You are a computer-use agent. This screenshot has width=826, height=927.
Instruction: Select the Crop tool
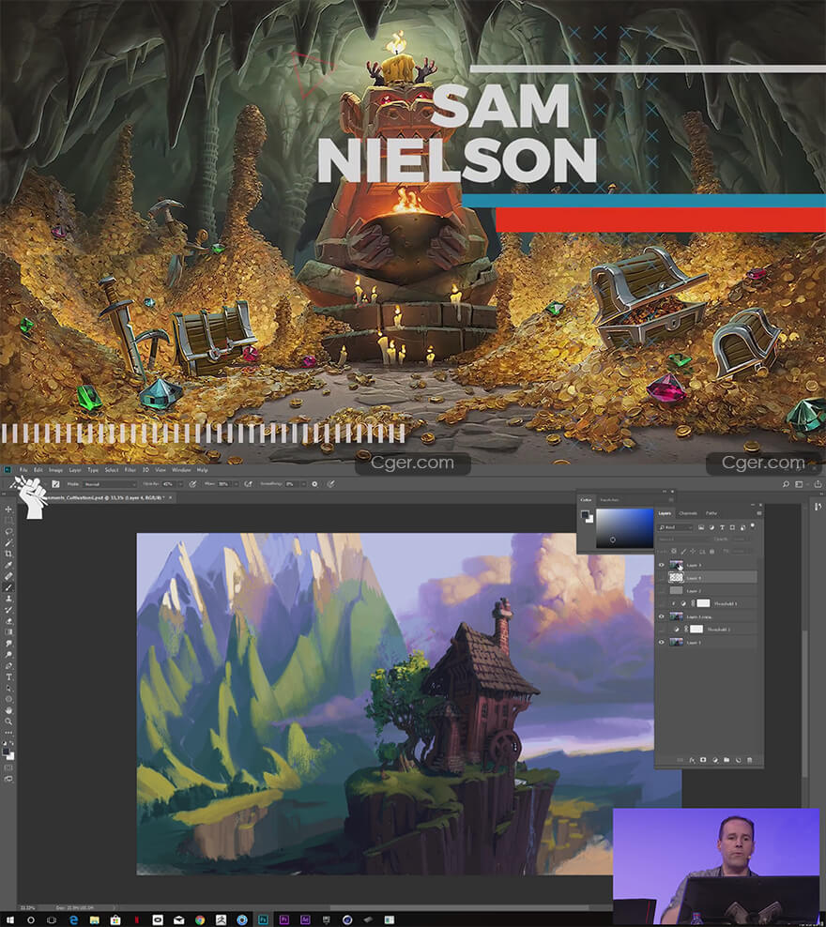point(8,554)
